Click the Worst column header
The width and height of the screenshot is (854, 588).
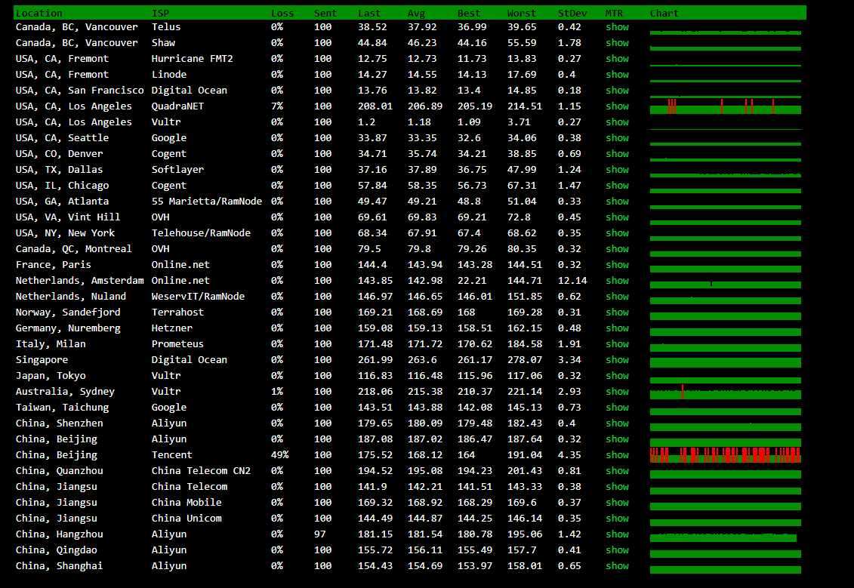(521, 13)
